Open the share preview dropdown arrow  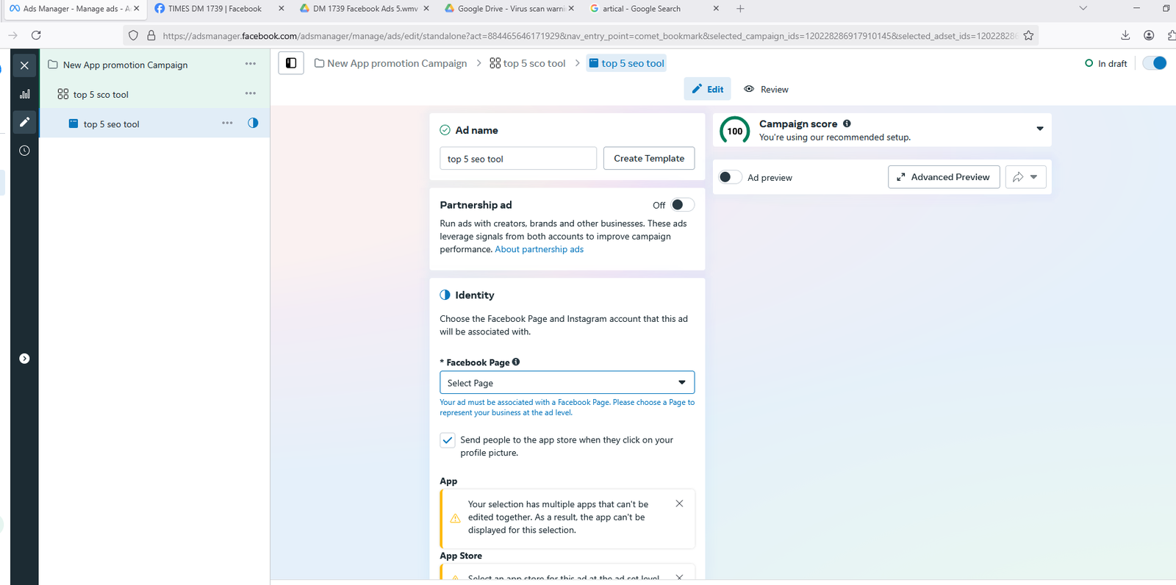pyautogui.click(x=1033, y=177)
